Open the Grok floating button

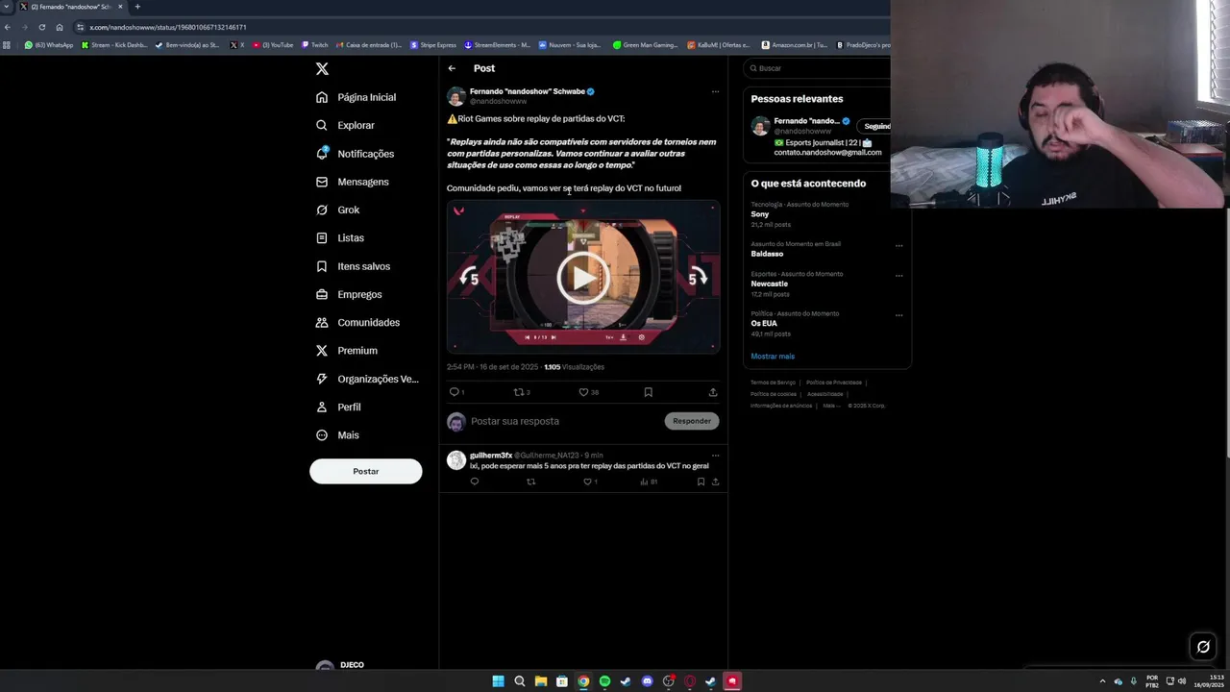1202,647
